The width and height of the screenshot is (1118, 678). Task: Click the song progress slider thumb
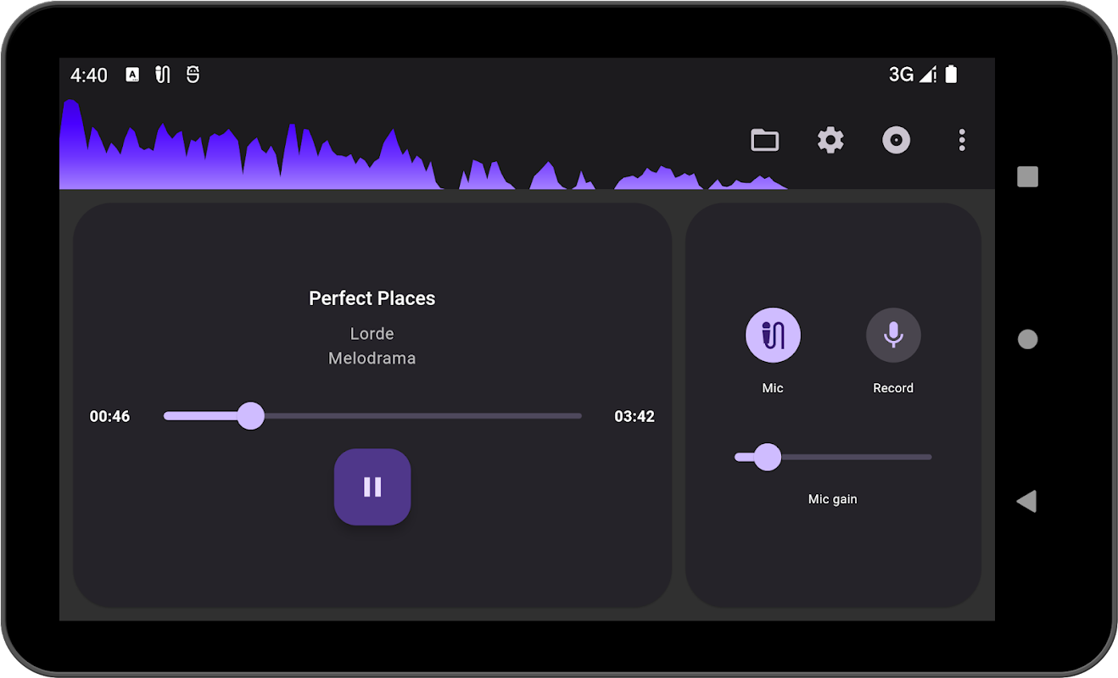[x=250, y=416]
